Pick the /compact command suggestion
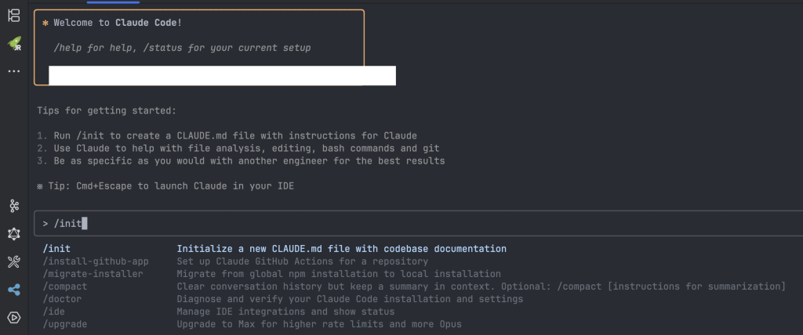Viewport: 803px width, 335px height. pos(65,286)
